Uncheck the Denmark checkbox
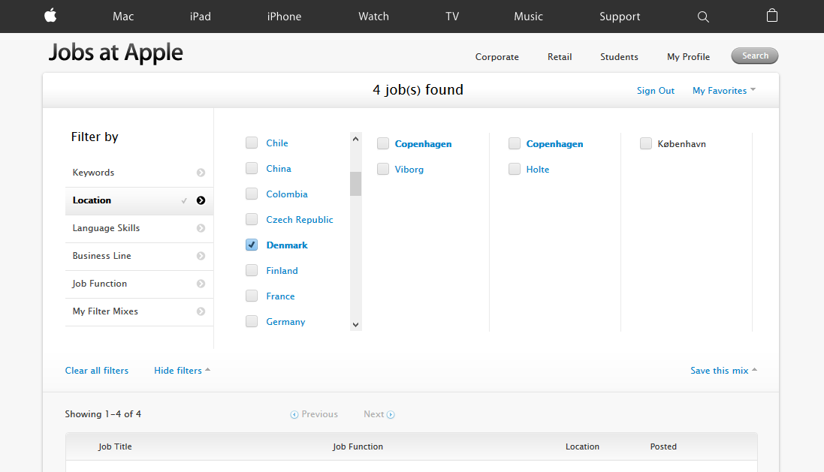Screen dimensions: 824x472 click(x=252, y=245)
